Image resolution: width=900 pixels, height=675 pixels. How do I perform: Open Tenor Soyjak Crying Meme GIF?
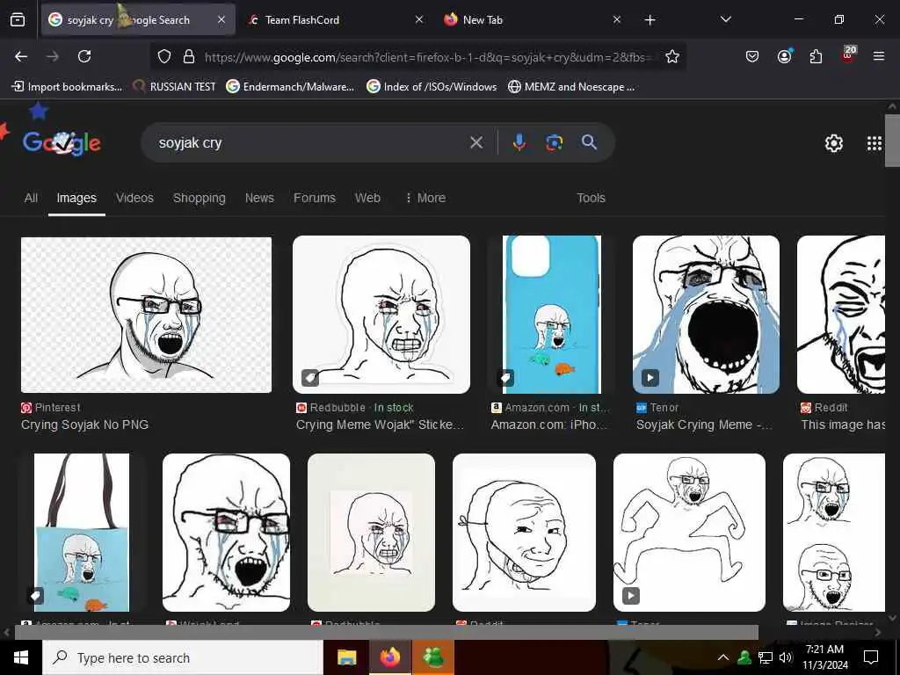click(706, 315)
